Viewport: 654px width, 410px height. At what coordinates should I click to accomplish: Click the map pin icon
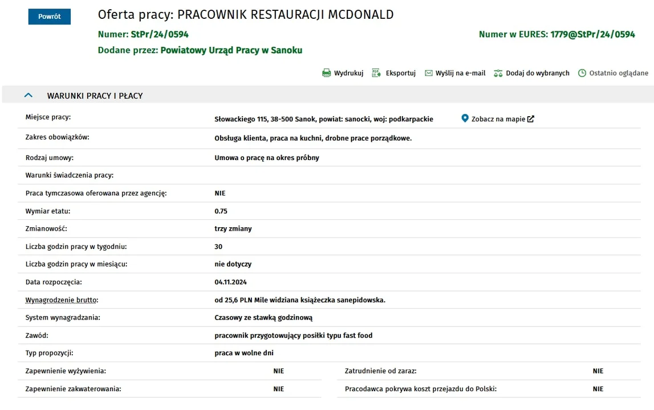point(465,118)
